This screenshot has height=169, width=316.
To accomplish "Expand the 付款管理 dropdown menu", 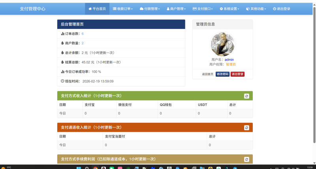I will (x=150, y=9).
